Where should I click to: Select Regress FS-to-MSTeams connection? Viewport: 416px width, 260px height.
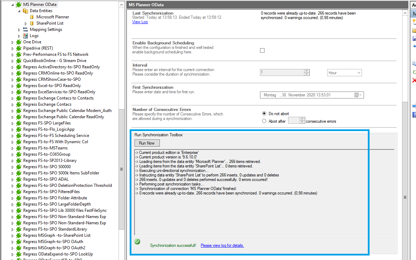(45, 148)
